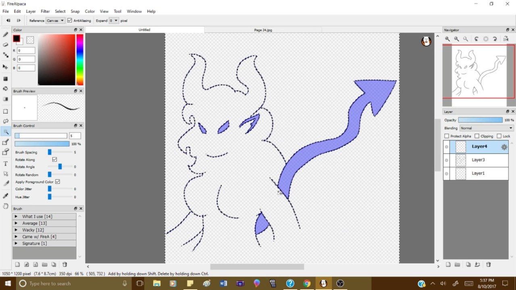Click the black foreground color swatch
516x290 pixels.
[x=17, y=39]
